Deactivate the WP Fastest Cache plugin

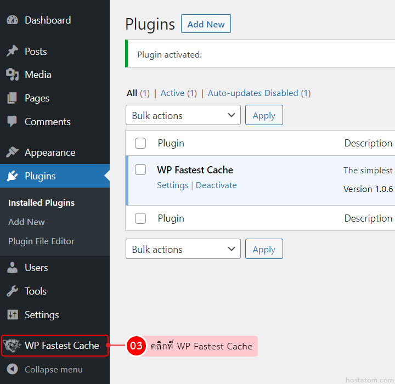216,185
